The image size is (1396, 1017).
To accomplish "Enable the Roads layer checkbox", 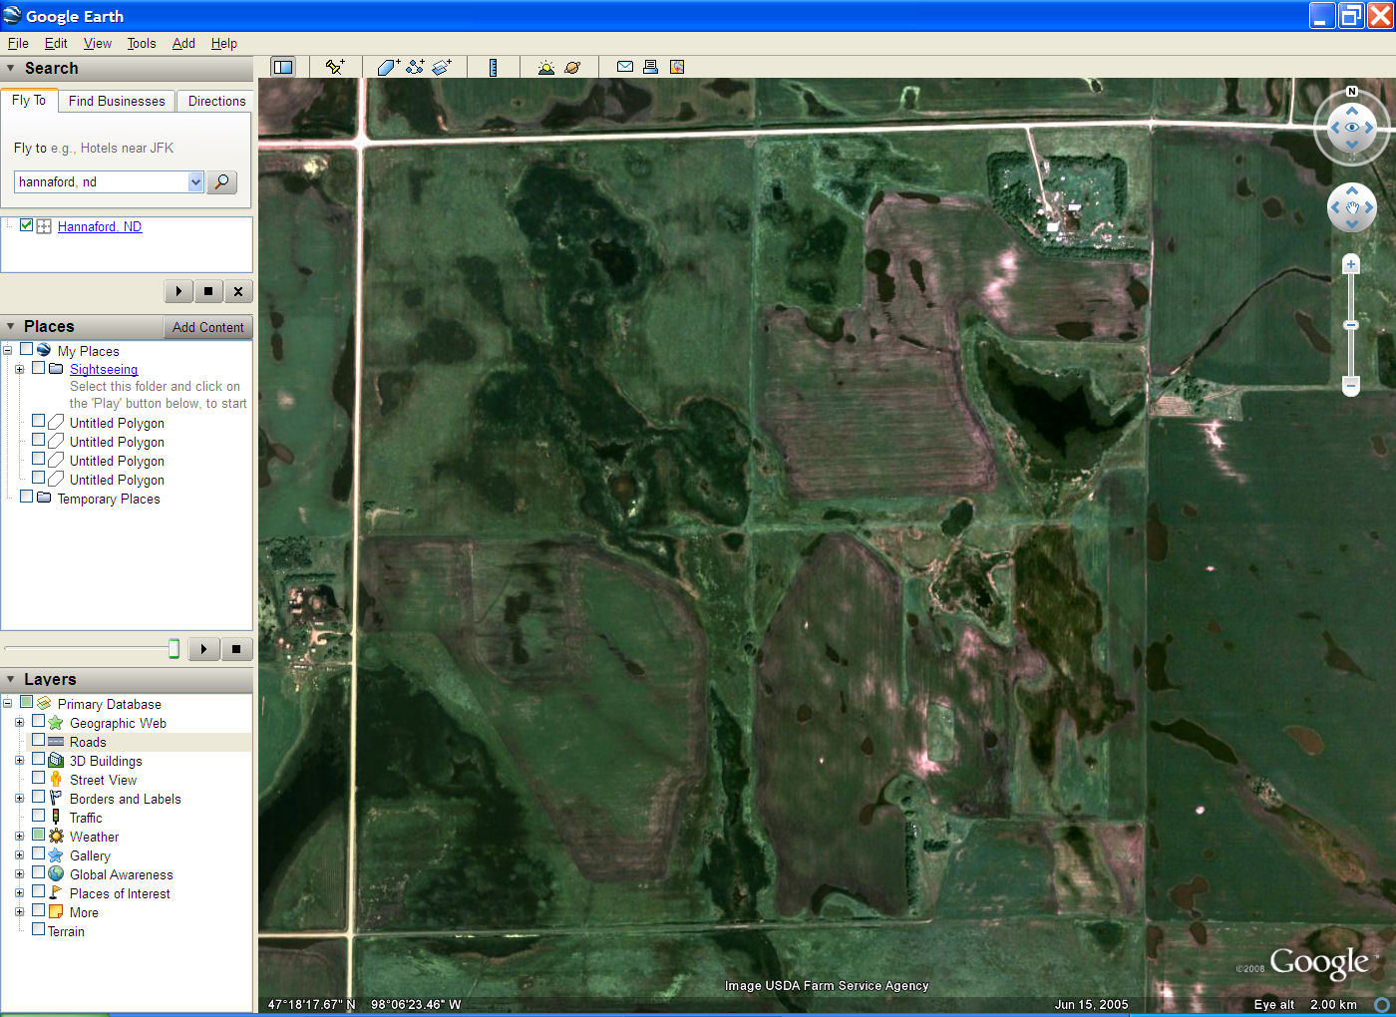I will click(38, 740).
